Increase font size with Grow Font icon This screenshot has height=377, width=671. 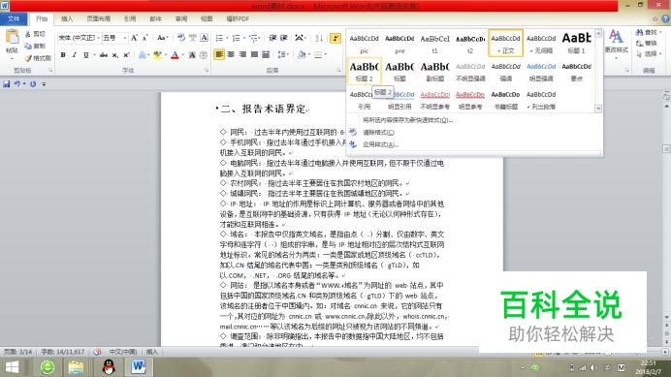(x=135, y=38)
